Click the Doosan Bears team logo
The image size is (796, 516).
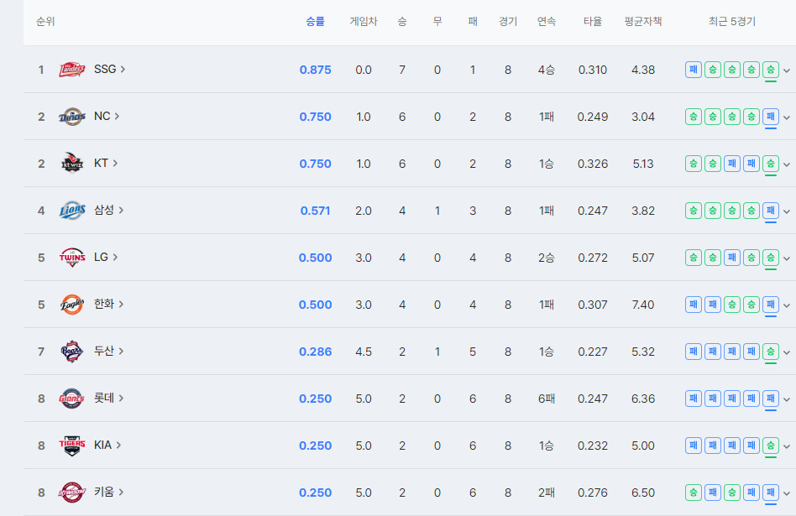click(72, 352)
